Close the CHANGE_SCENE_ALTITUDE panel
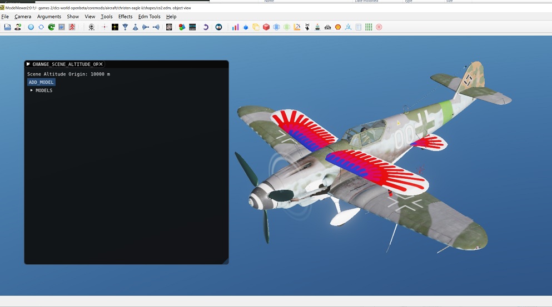 point(101,64)
